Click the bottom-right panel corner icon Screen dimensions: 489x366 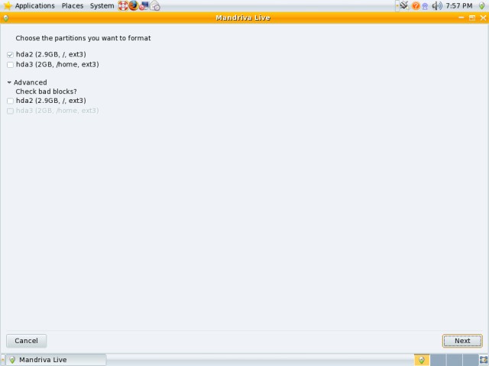pos(484,360)
